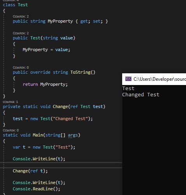Click 'class Test' declaration line
Viewport: 186px width, 195px height.
point(15,5)
